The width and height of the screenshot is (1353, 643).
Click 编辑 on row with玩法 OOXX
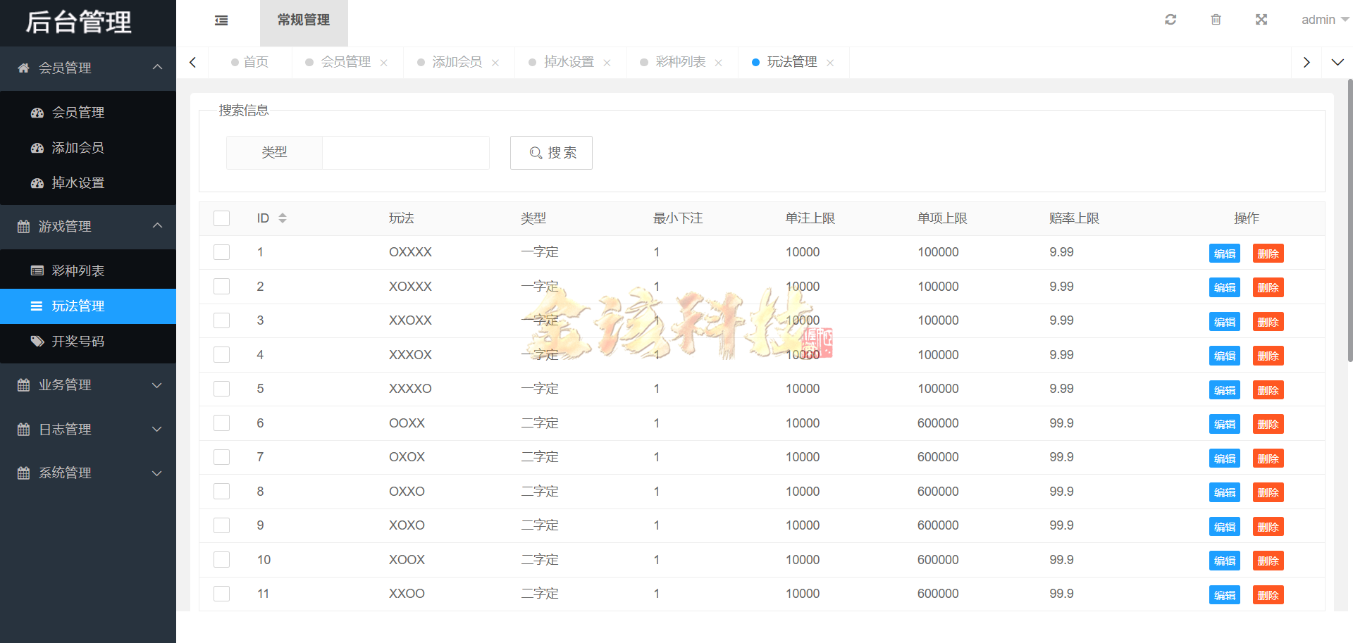click(x=1224, y=424)
